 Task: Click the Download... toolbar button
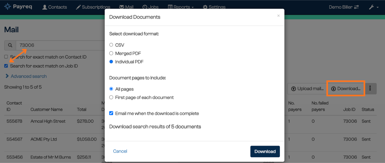pyautogui.click(x=346, y=89)
